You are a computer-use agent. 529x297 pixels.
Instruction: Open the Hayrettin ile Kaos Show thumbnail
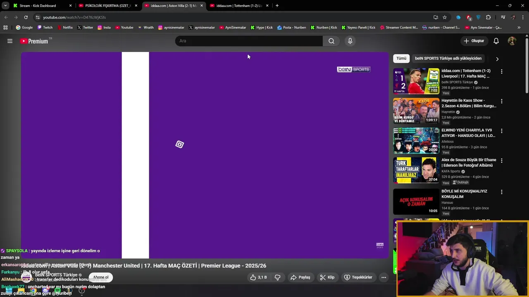click(416, 111)
